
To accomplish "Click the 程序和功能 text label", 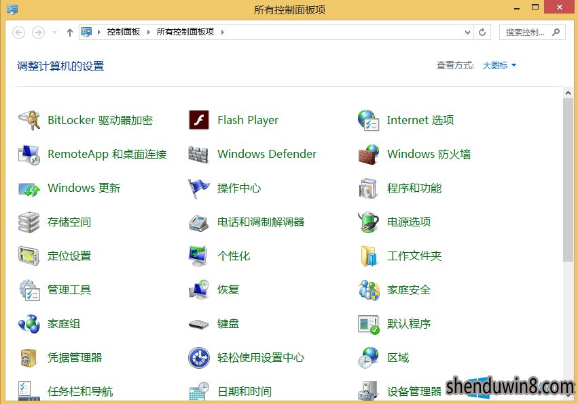I will click(414, 188).
